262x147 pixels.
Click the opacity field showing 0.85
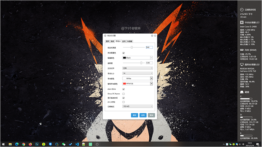point(149,63)
